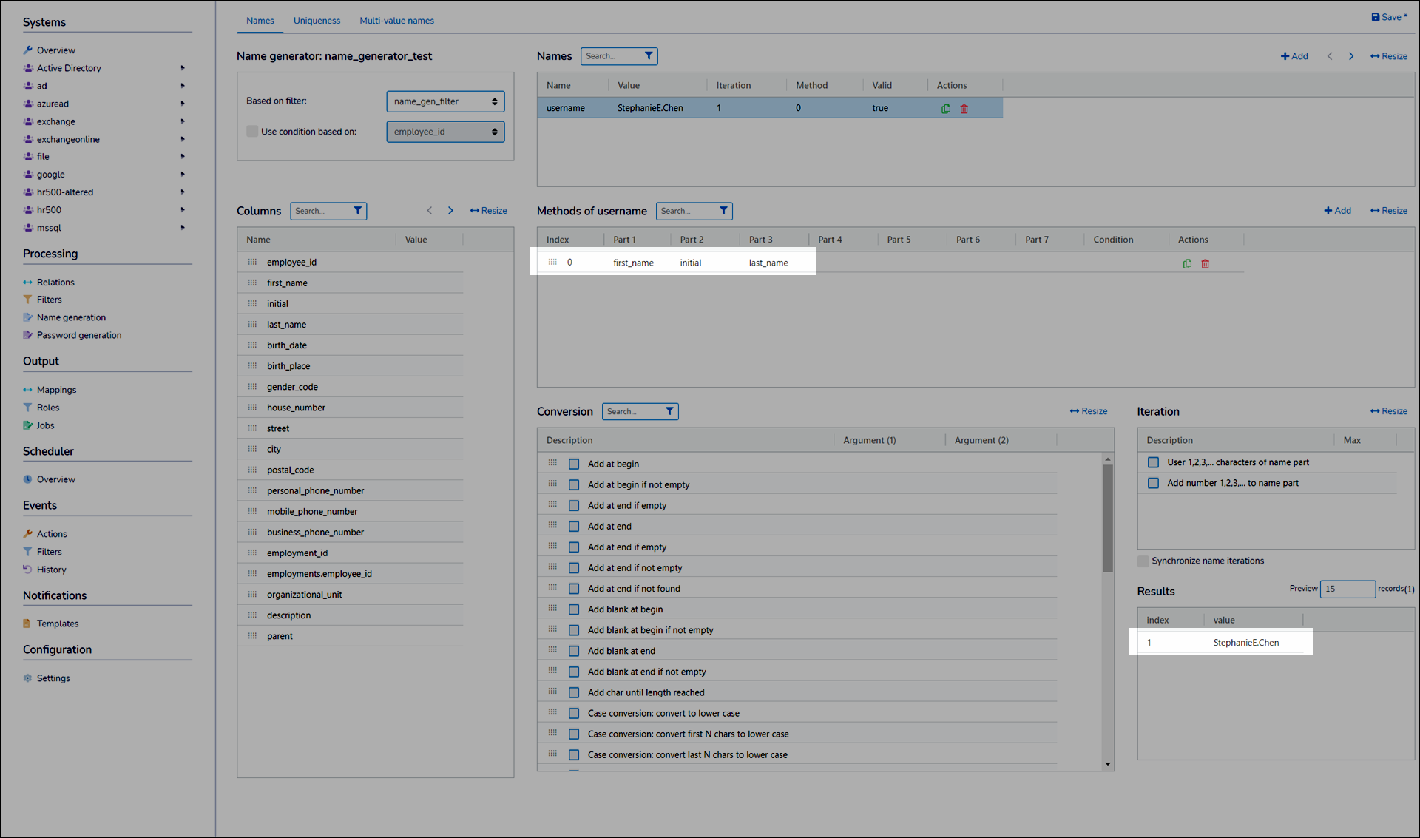The height and width of the screenshot is (838, 1420).
Task: Open Systems Overview wrench item
Action: tap(49, 50)
